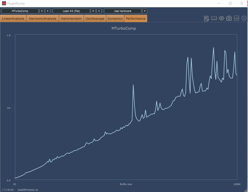Viewport: 248px width, 192px height.
Task: Toggle M button next to Load #2
Action: (93, 11)
